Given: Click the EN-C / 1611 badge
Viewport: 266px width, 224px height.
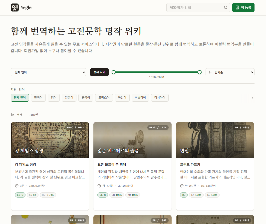Looking at the screenshot, I should tap(75, 128).
